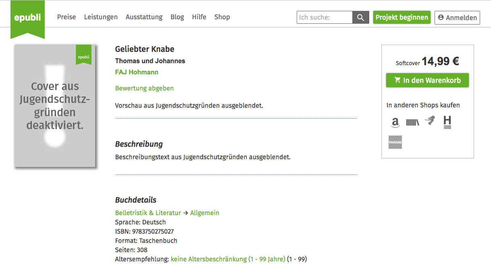
Task: Open the bookshelf-logo shop link
Action: coord(412,122)
